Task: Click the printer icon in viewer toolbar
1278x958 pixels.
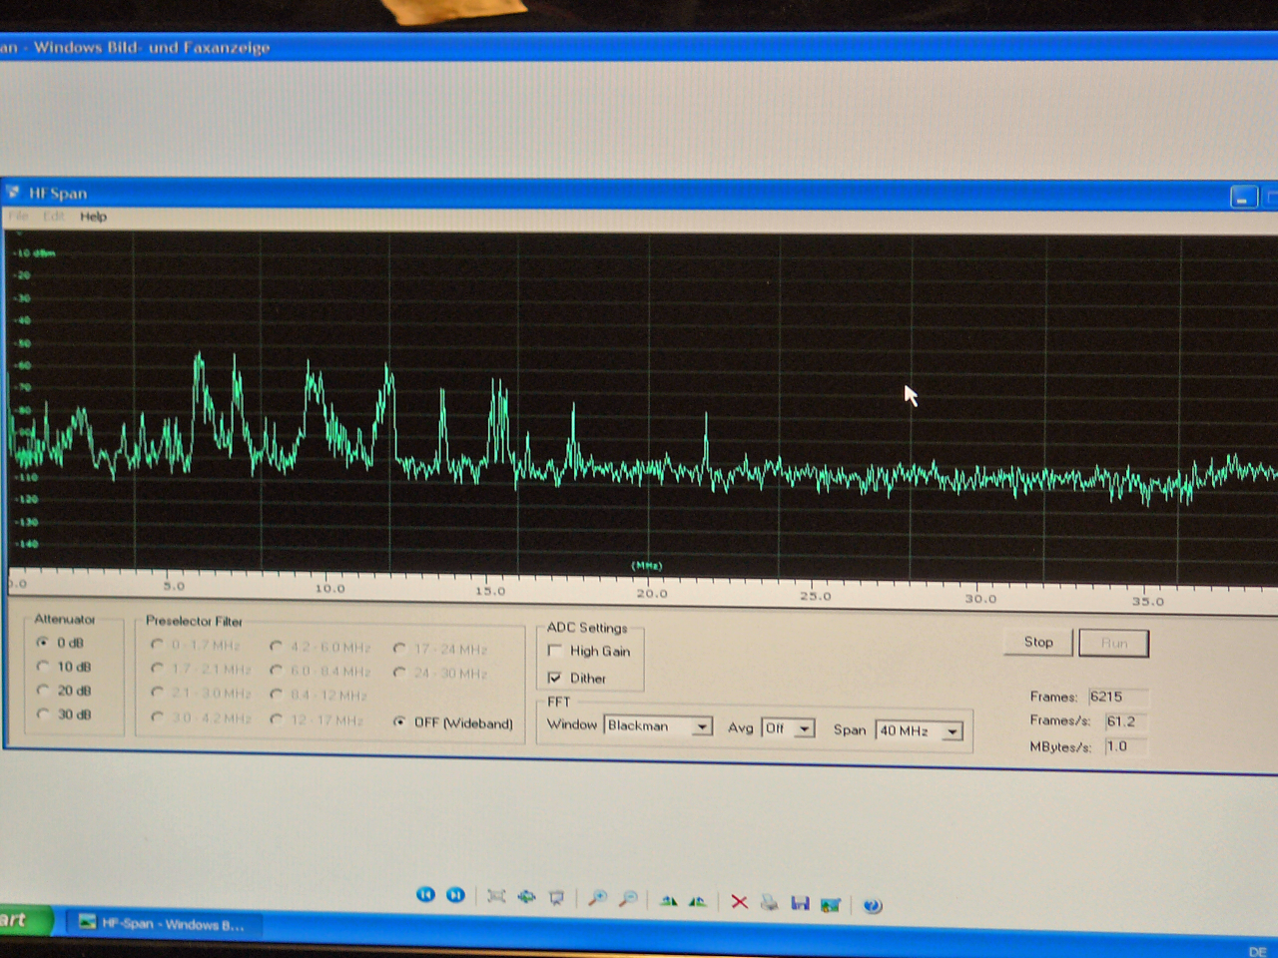Action: (x=769, y=903)
